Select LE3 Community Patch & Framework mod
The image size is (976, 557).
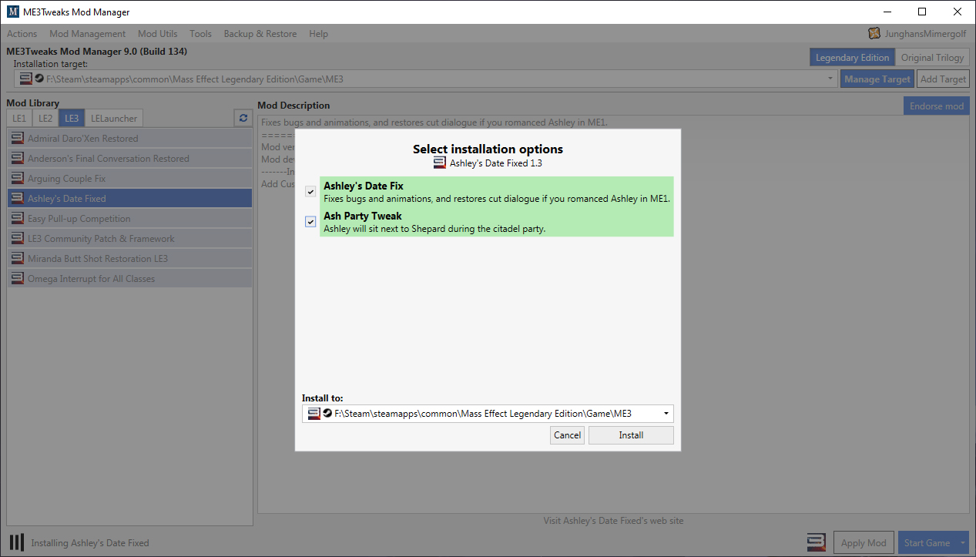click(x=130, y=239)
